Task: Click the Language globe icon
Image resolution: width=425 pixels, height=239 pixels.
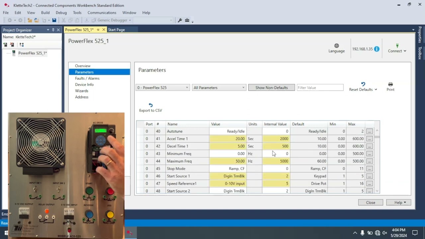Action: [337, 46]
